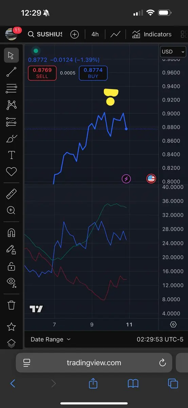This screenshot has width=188, height=408.
Task: Tap the BUY 0.8774 button
Action: 93,73
